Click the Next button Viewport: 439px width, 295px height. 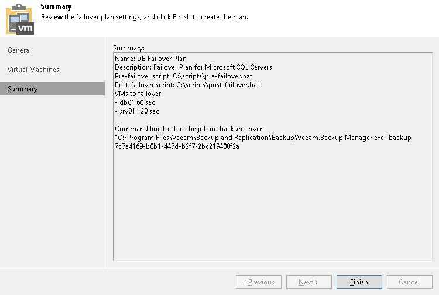pos(308,282)
